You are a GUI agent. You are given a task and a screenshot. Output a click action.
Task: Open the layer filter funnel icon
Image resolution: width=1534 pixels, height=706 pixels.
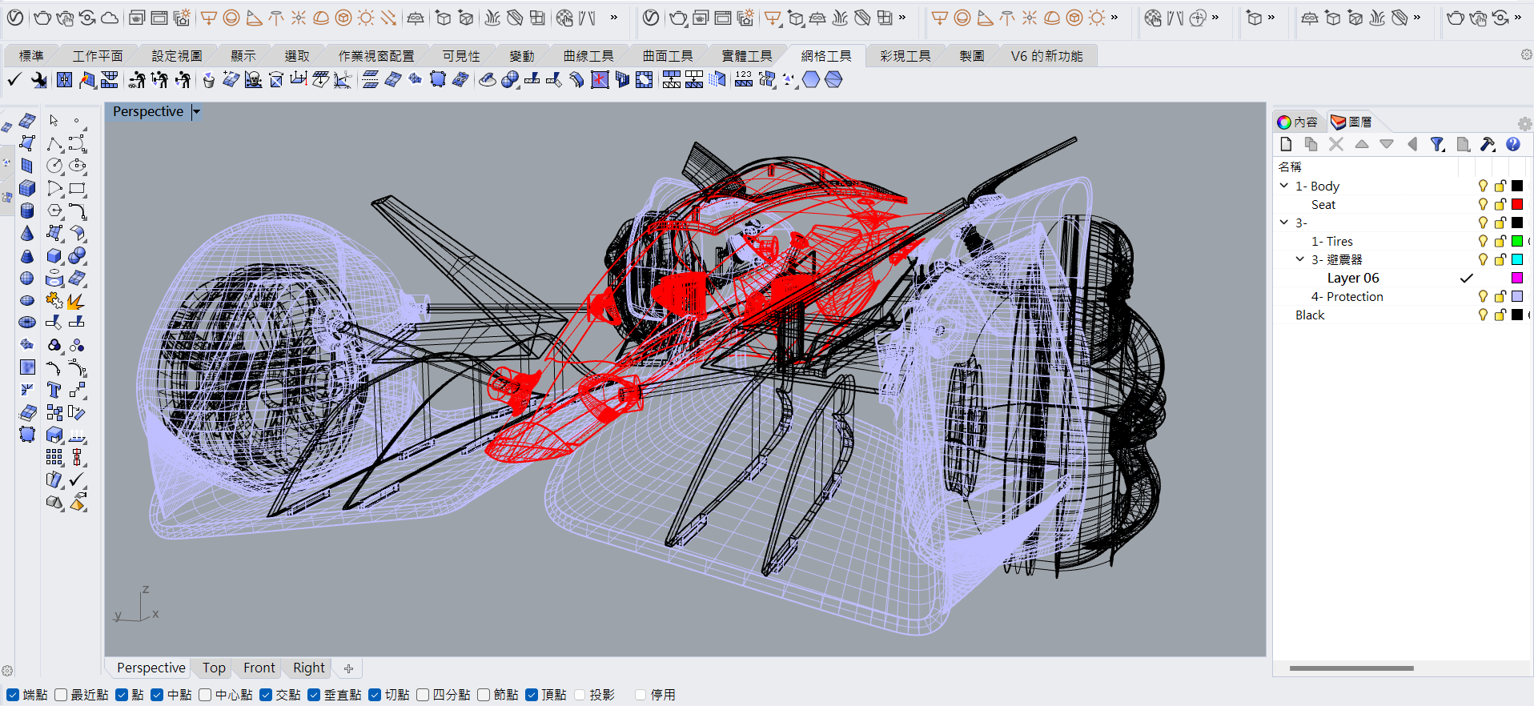[1437, 144]
